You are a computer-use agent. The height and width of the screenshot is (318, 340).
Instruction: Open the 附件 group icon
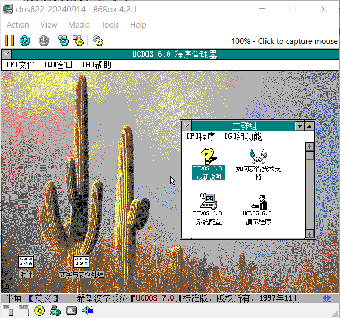click(x=26, y=266)
